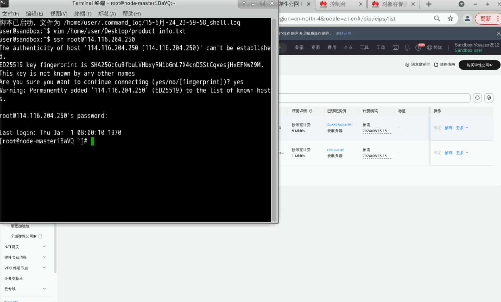Open the 标签(A) terminal menu
Viewport: 501px width, 302px height.
click(107, 14)
